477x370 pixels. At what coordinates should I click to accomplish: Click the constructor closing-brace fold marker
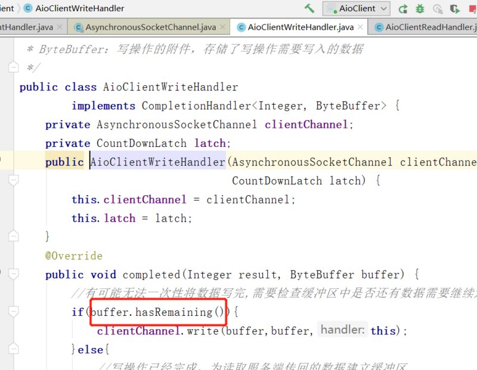point(13,236)
